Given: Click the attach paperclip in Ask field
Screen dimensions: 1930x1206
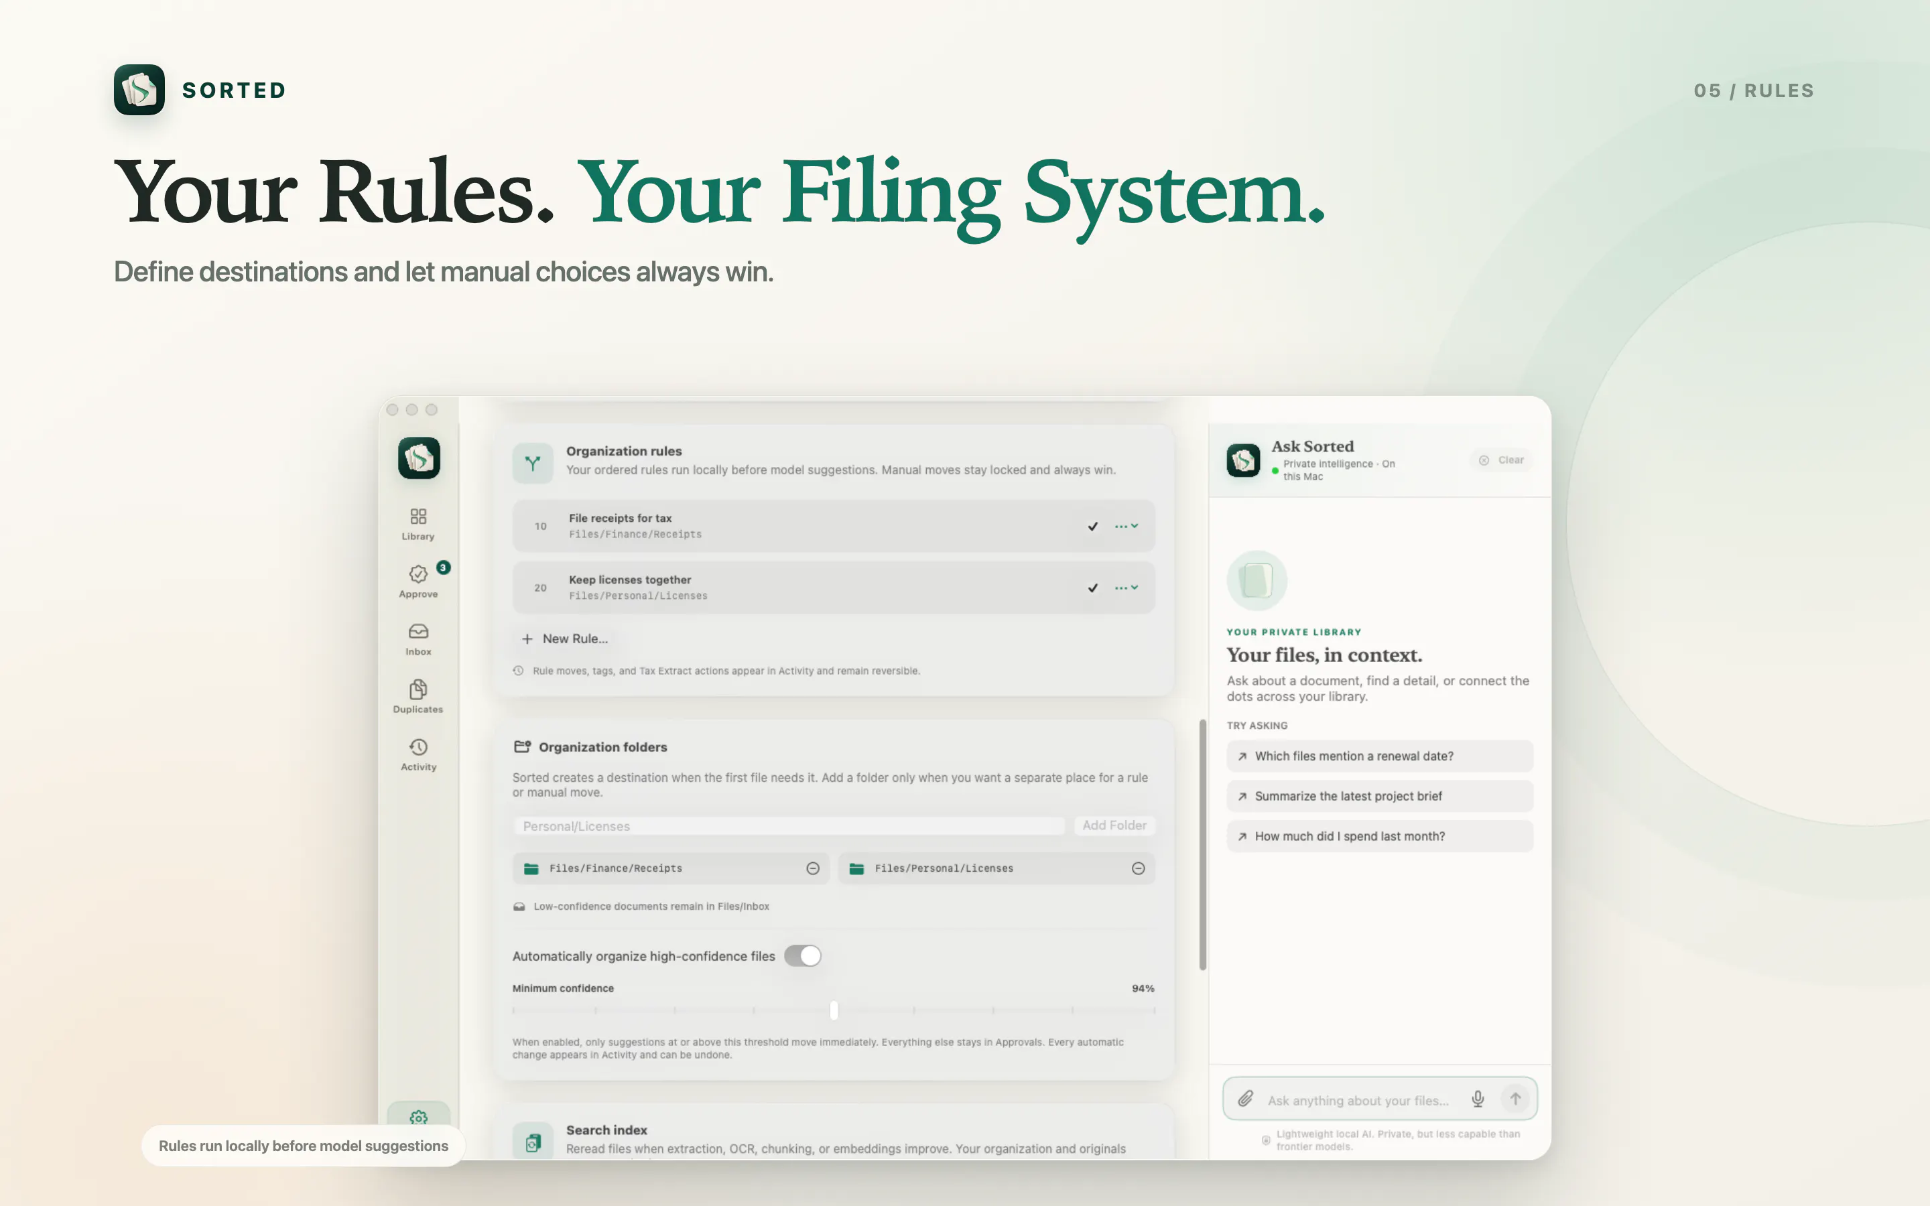Looking at the screenshot, I should (x=1245, y=1099).
